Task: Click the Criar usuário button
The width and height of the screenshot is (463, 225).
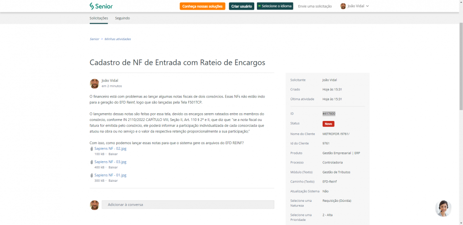Action: [242, 6]
